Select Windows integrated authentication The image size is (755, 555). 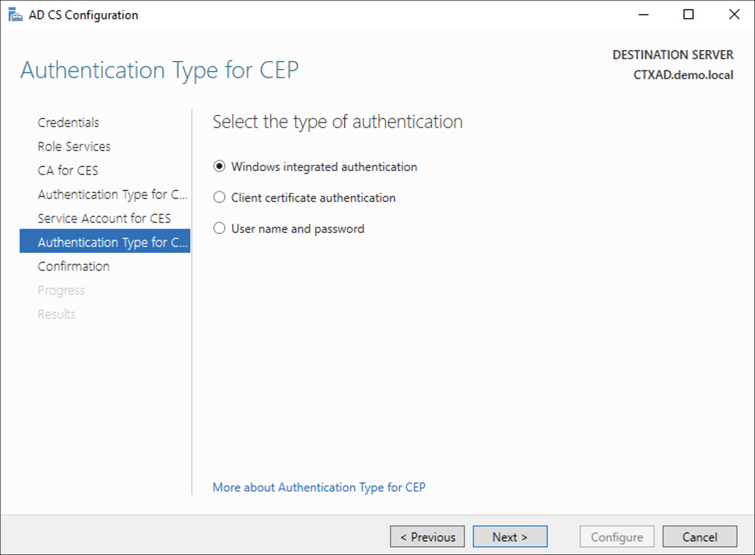(219, 166)
